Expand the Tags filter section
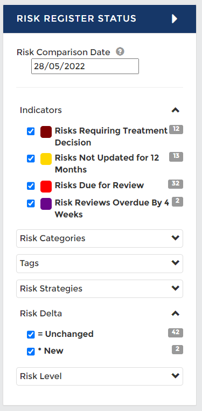202x411 pixels. tap(100, 263)
